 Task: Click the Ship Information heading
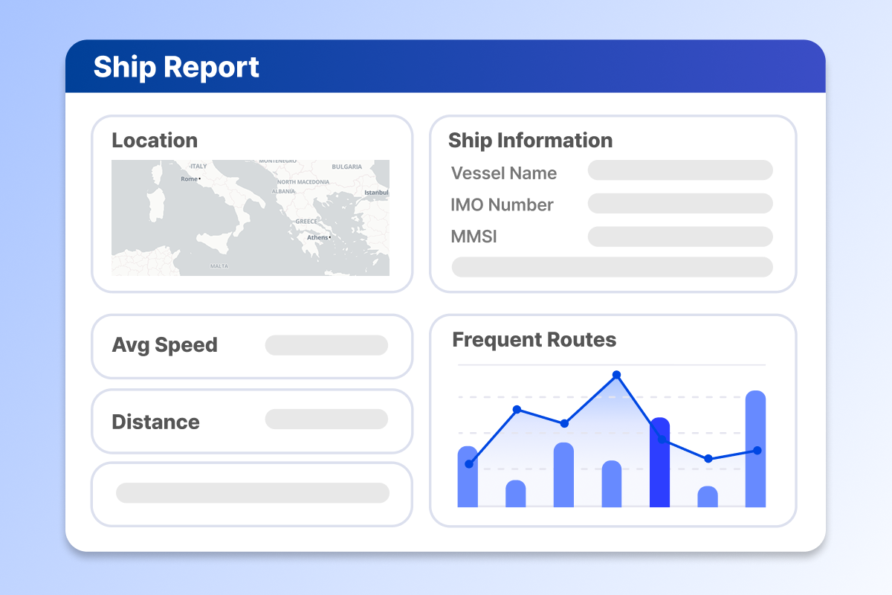tap(530, 141)
